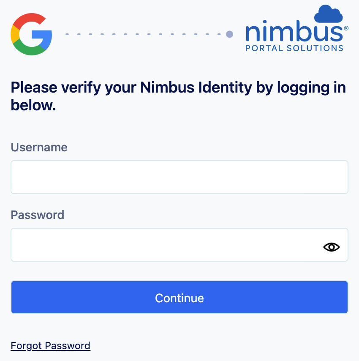
Task: Click the "Portal Solutions" tagline text
Action: 294,48
